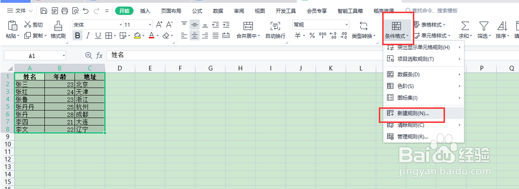Image resolution: width=519 pixels, height=189 pixels.
Task: Toggle middle vertical alignment
Action: point(195,25)
